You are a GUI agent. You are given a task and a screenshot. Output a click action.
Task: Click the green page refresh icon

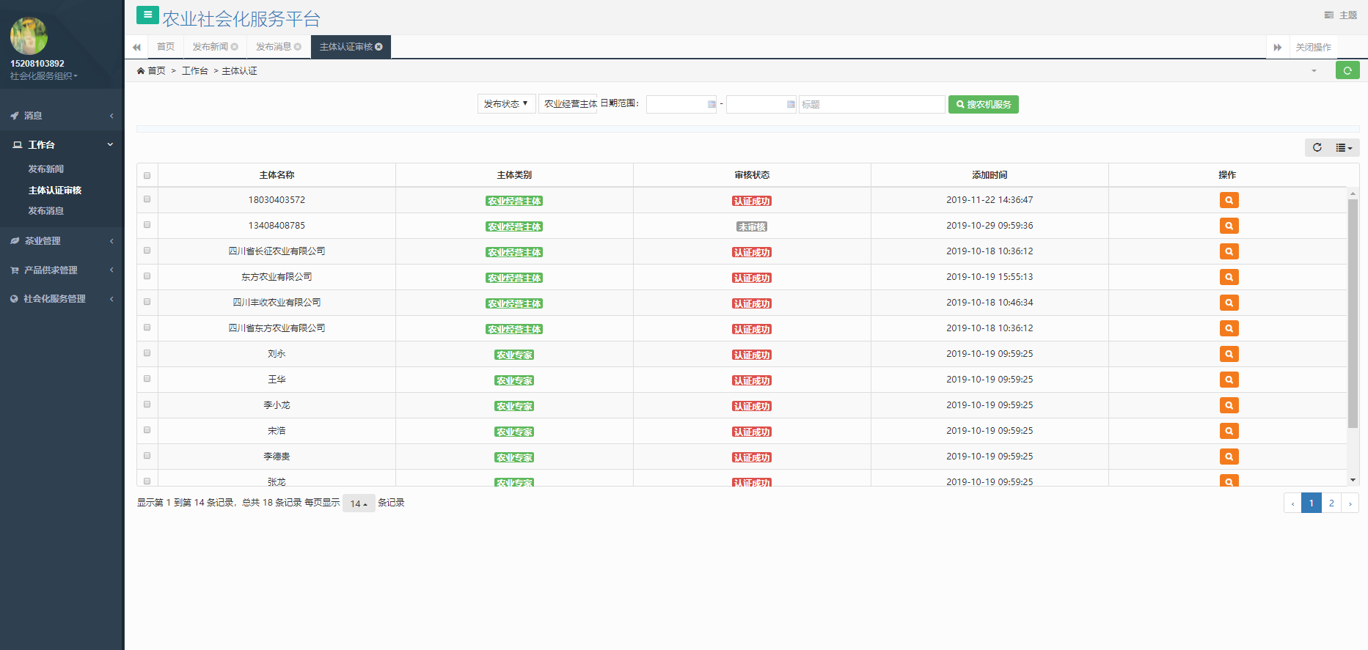[x=1347, y=70]
